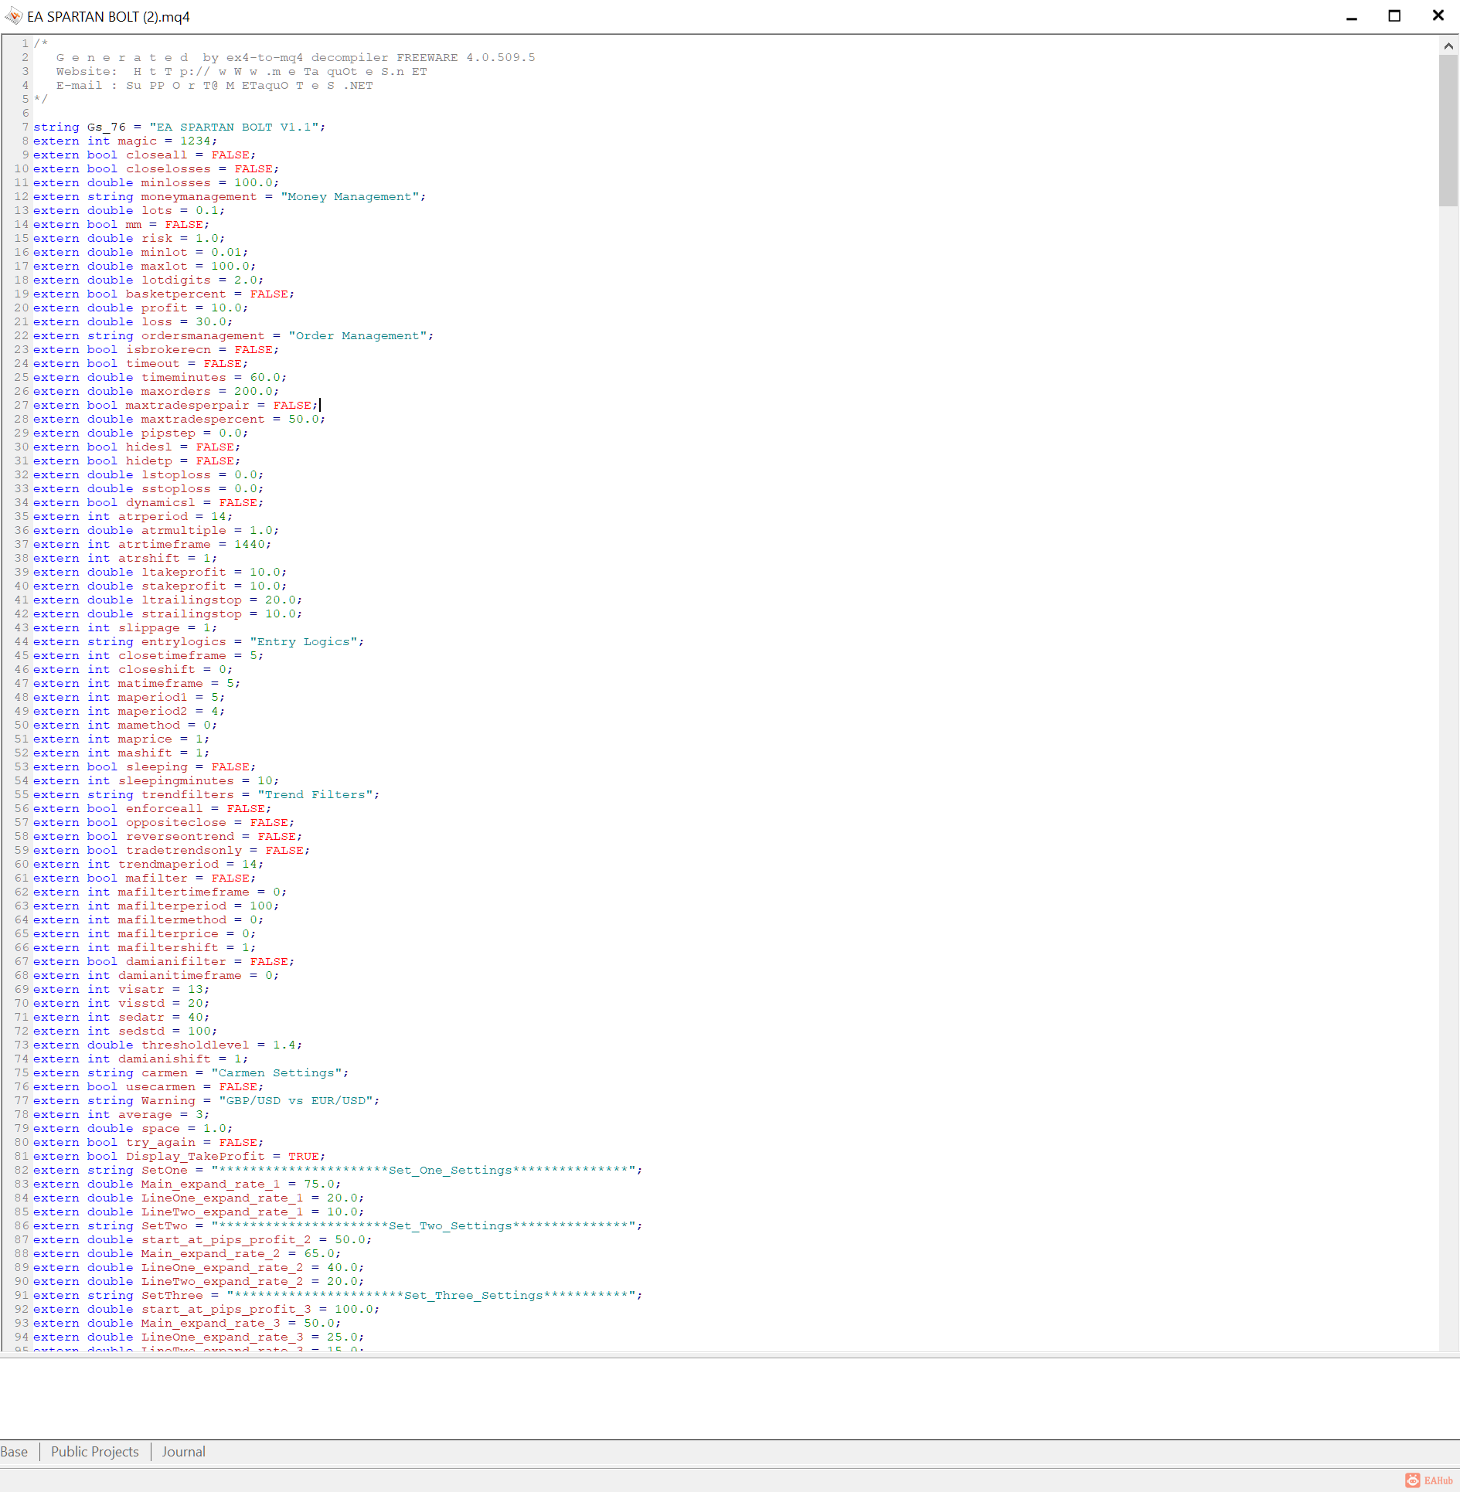Click the title text 'EA SPARTAN BOLT (2).mq4'

coord(108,17)
